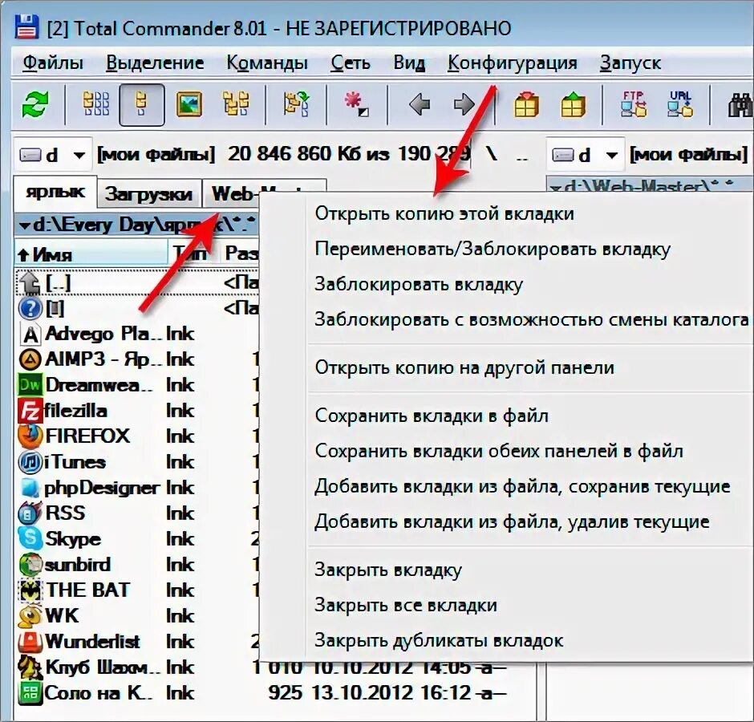
Task: Click the right panel path d:\Web-Master
Action: (x=649, y=185)
